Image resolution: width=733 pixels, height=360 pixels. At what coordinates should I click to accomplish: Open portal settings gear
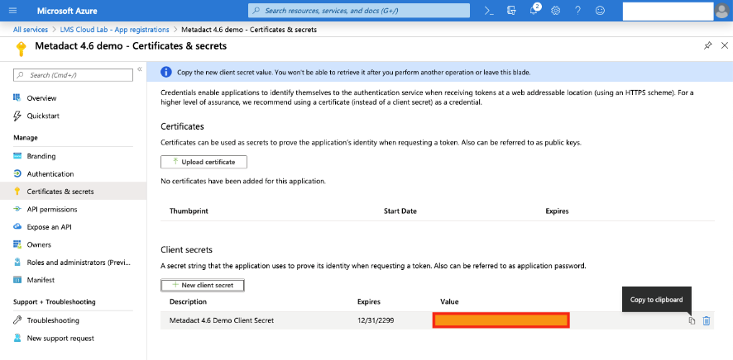(x=555, y=10)
